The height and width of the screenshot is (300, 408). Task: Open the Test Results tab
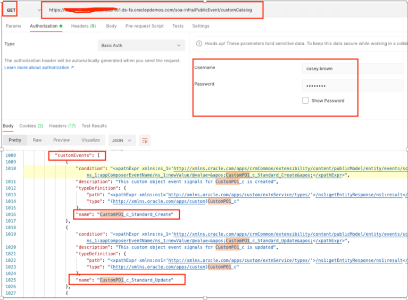point(94,126)
